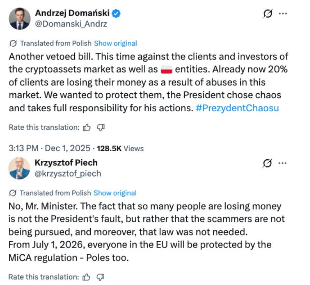Screen dimensions: 310x285
Task: Click the @krzysztof_piech handle
Action: click(68, 173)
